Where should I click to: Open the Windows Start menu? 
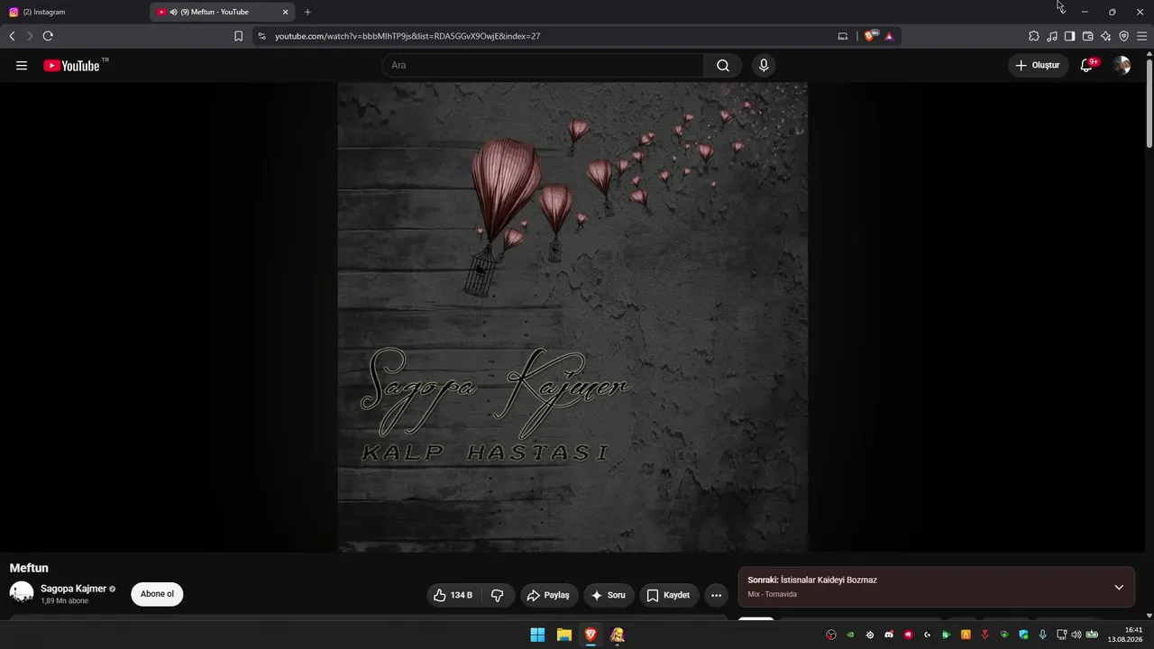click(x=537, y=635)
